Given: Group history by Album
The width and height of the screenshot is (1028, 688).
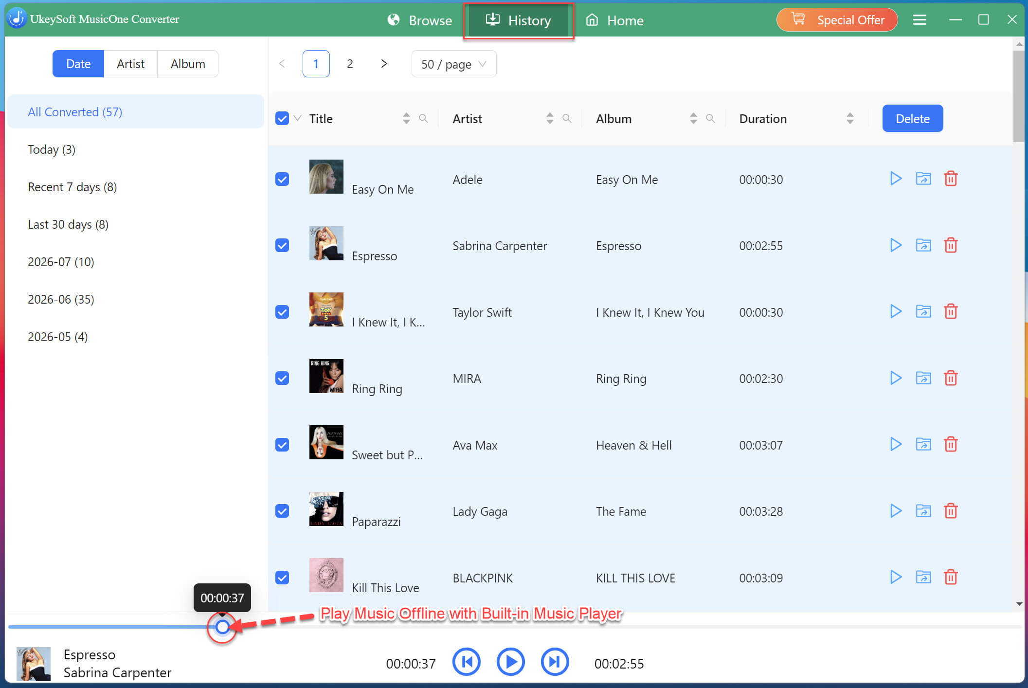Looking at the screenshot, I should coord(188,64).
